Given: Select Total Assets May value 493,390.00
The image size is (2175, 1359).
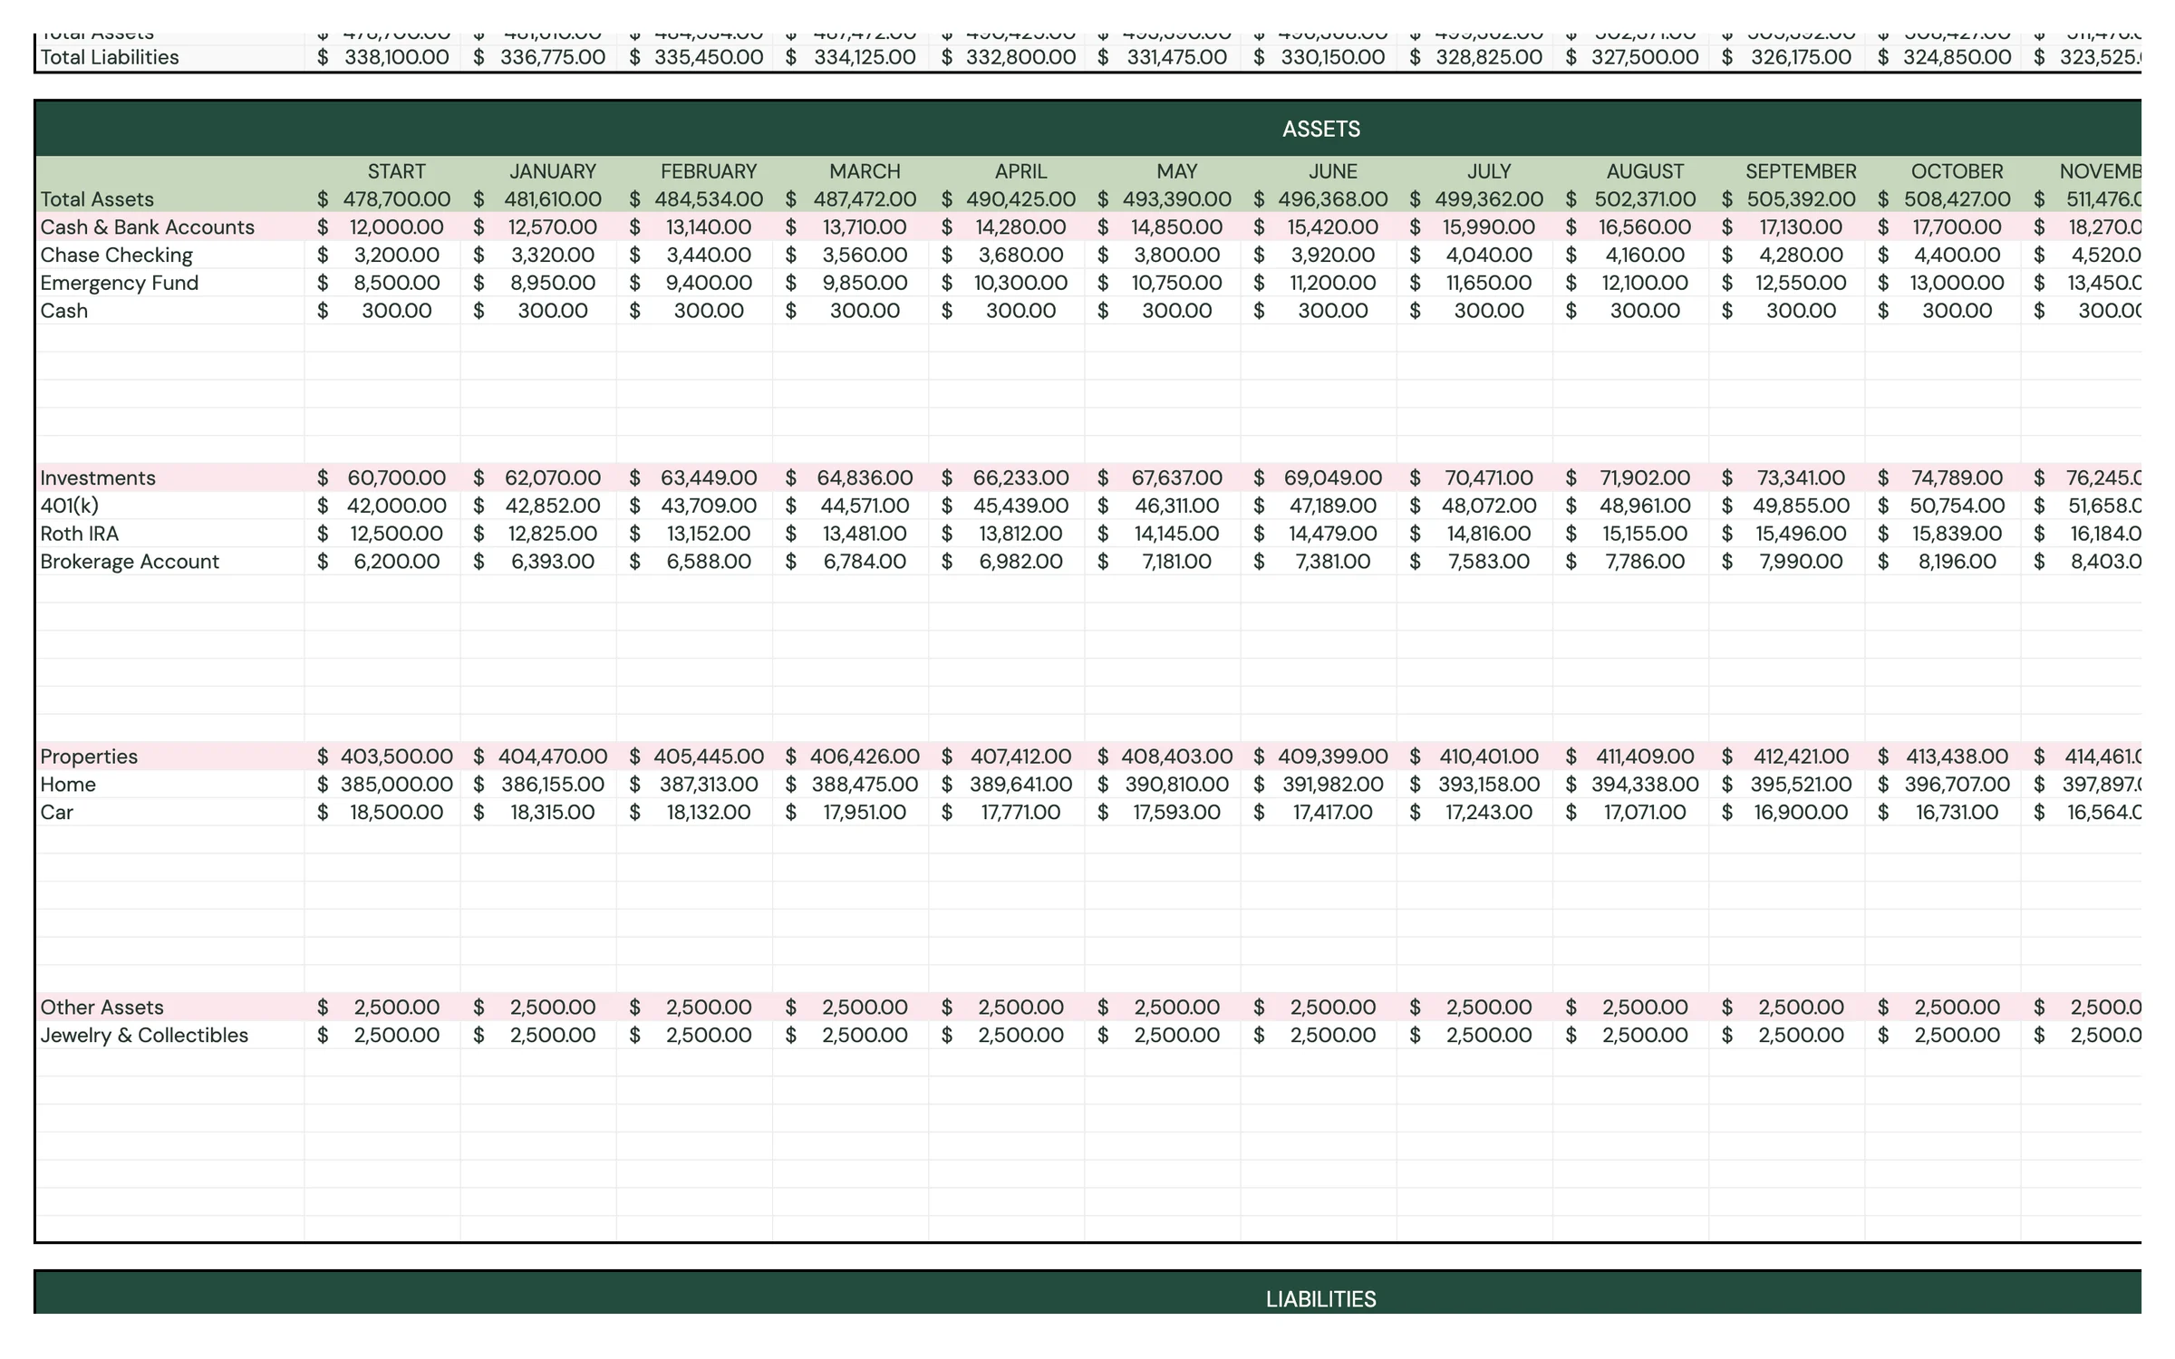Looking at the screenshot, I should 1176,199.
